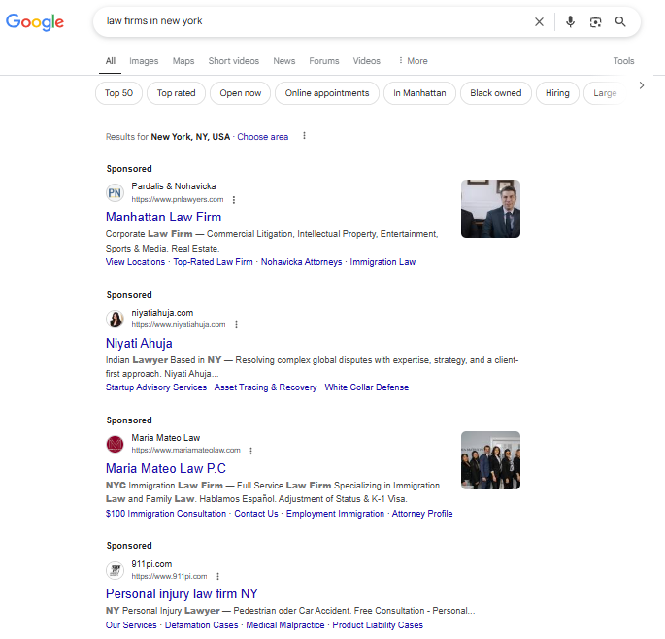This screenshot has width=665, height=639.
Task: Click the Choose area link
Action: click(x=262, y=137)
